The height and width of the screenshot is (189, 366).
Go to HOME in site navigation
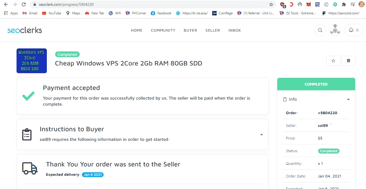137,31
